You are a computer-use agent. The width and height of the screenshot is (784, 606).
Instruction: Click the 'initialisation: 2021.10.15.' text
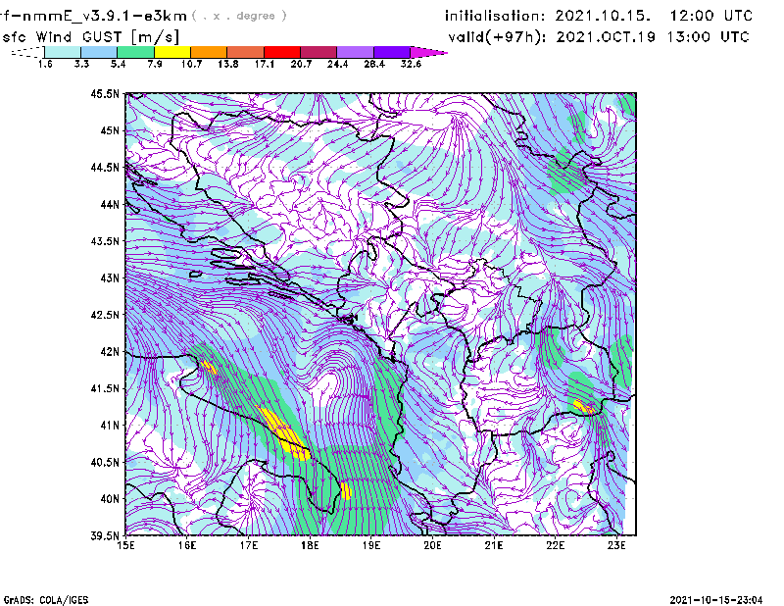tap(548, 16)
